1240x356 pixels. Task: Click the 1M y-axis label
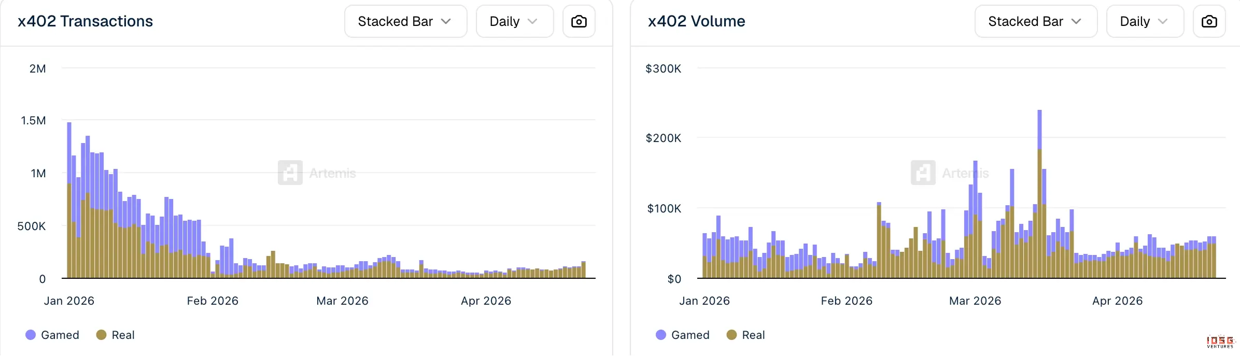pos(38,173)
